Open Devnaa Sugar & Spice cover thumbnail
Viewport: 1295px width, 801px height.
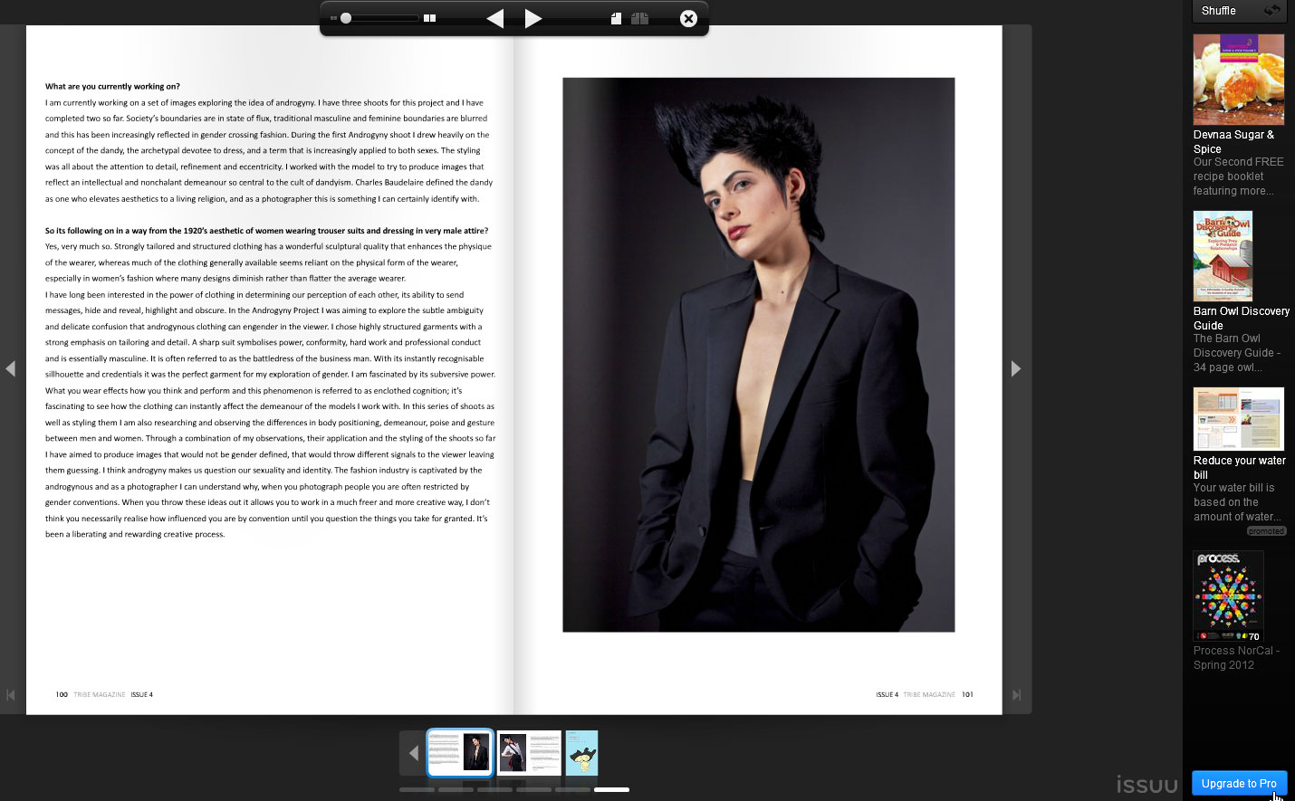click(x=1238, y=80)
